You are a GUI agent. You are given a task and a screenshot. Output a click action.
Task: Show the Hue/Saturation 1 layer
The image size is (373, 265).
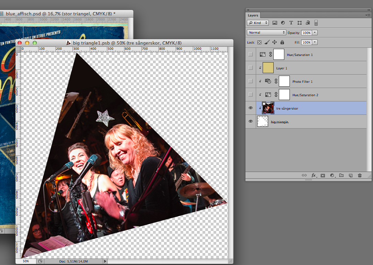coord(251,54)
